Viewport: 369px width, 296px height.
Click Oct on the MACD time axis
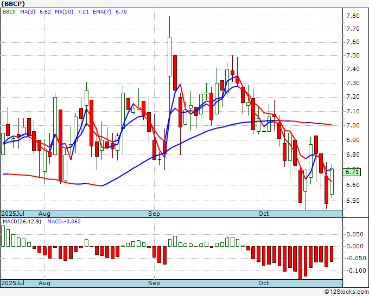263,283
